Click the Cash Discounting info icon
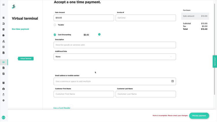Viewport: 217px width, 122px height. tap(99, 34)
